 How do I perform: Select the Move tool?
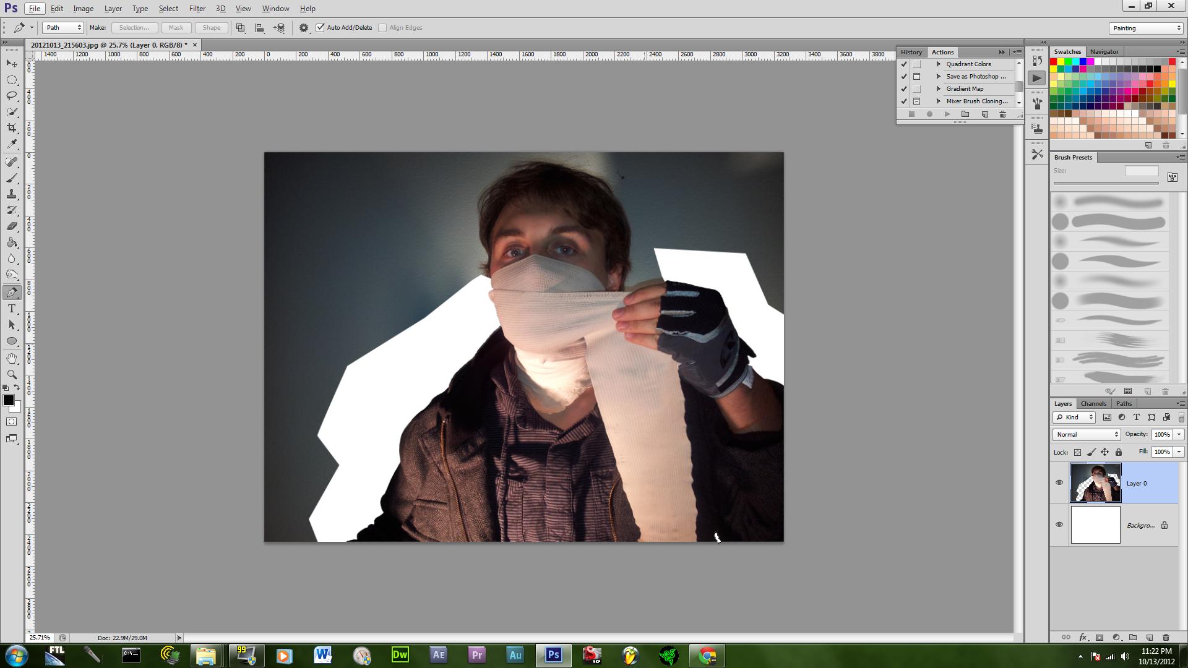12,64
